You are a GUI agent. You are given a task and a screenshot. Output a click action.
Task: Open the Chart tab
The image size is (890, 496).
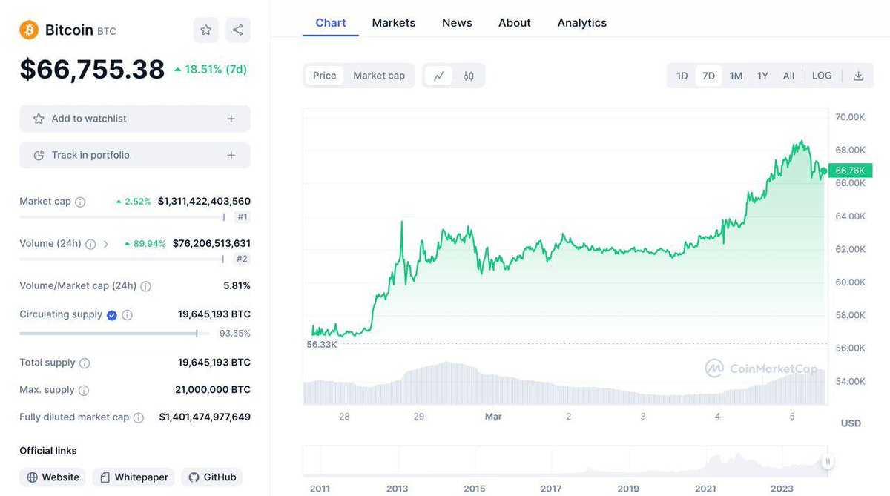pos(331,23)
